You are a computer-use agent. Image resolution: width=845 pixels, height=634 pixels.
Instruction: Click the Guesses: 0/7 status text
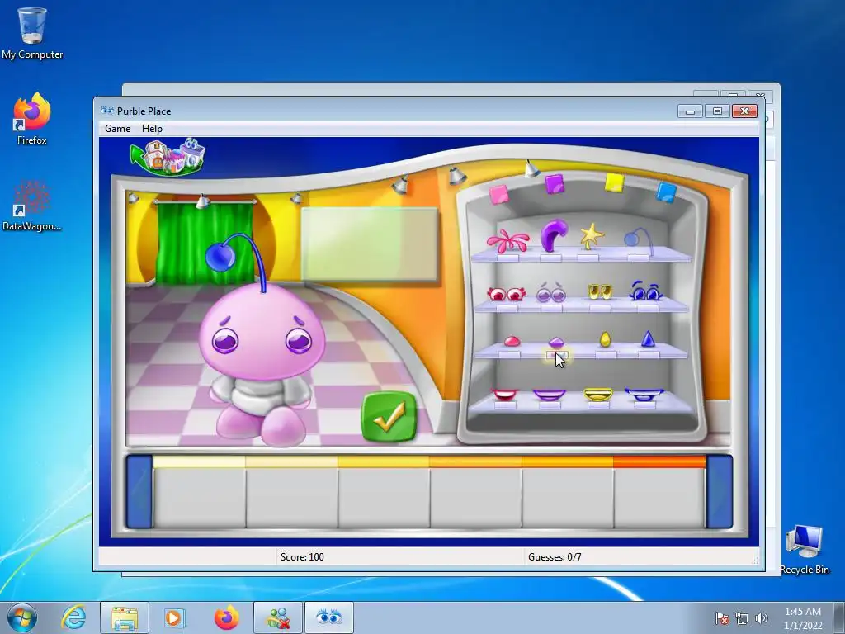555,557
